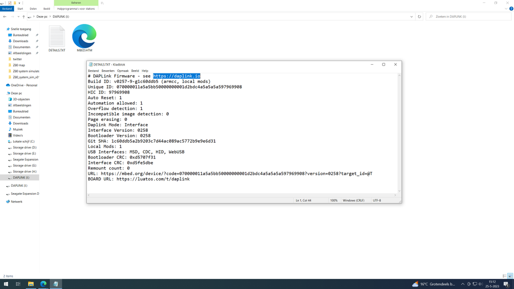The height and width of the screenshot is (289, 514).
Task: Open Lokale schijf (C:)
Action: [x=24, y=141]
